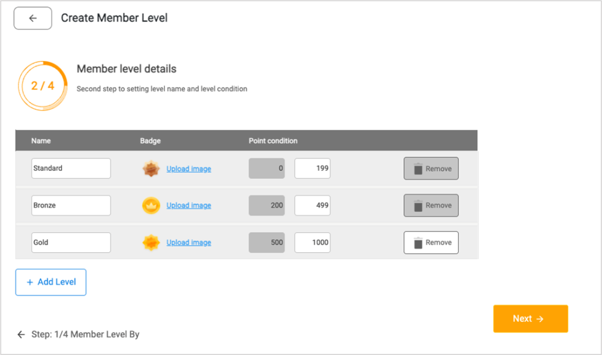Remove the Gold level row
This screenshot has height=355, width=602.
click(431, 243)
